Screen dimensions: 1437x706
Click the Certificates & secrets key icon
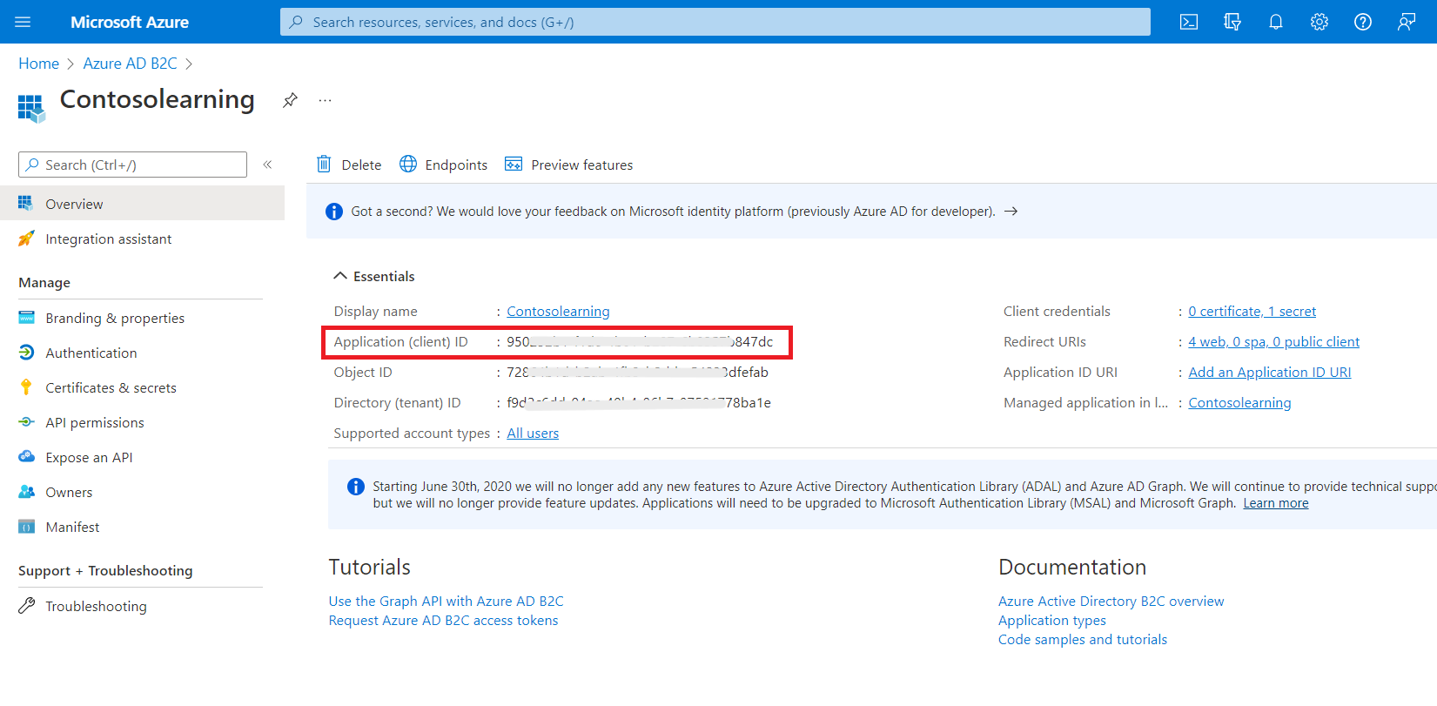coord(26,387)
